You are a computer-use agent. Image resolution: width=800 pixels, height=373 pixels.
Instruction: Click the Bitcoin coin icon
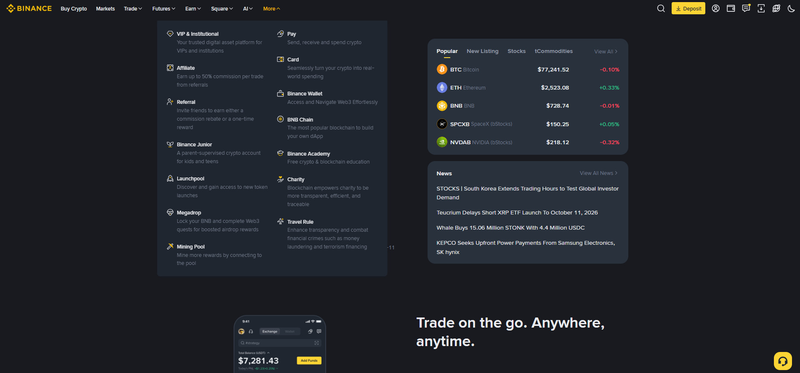point(442,69)
